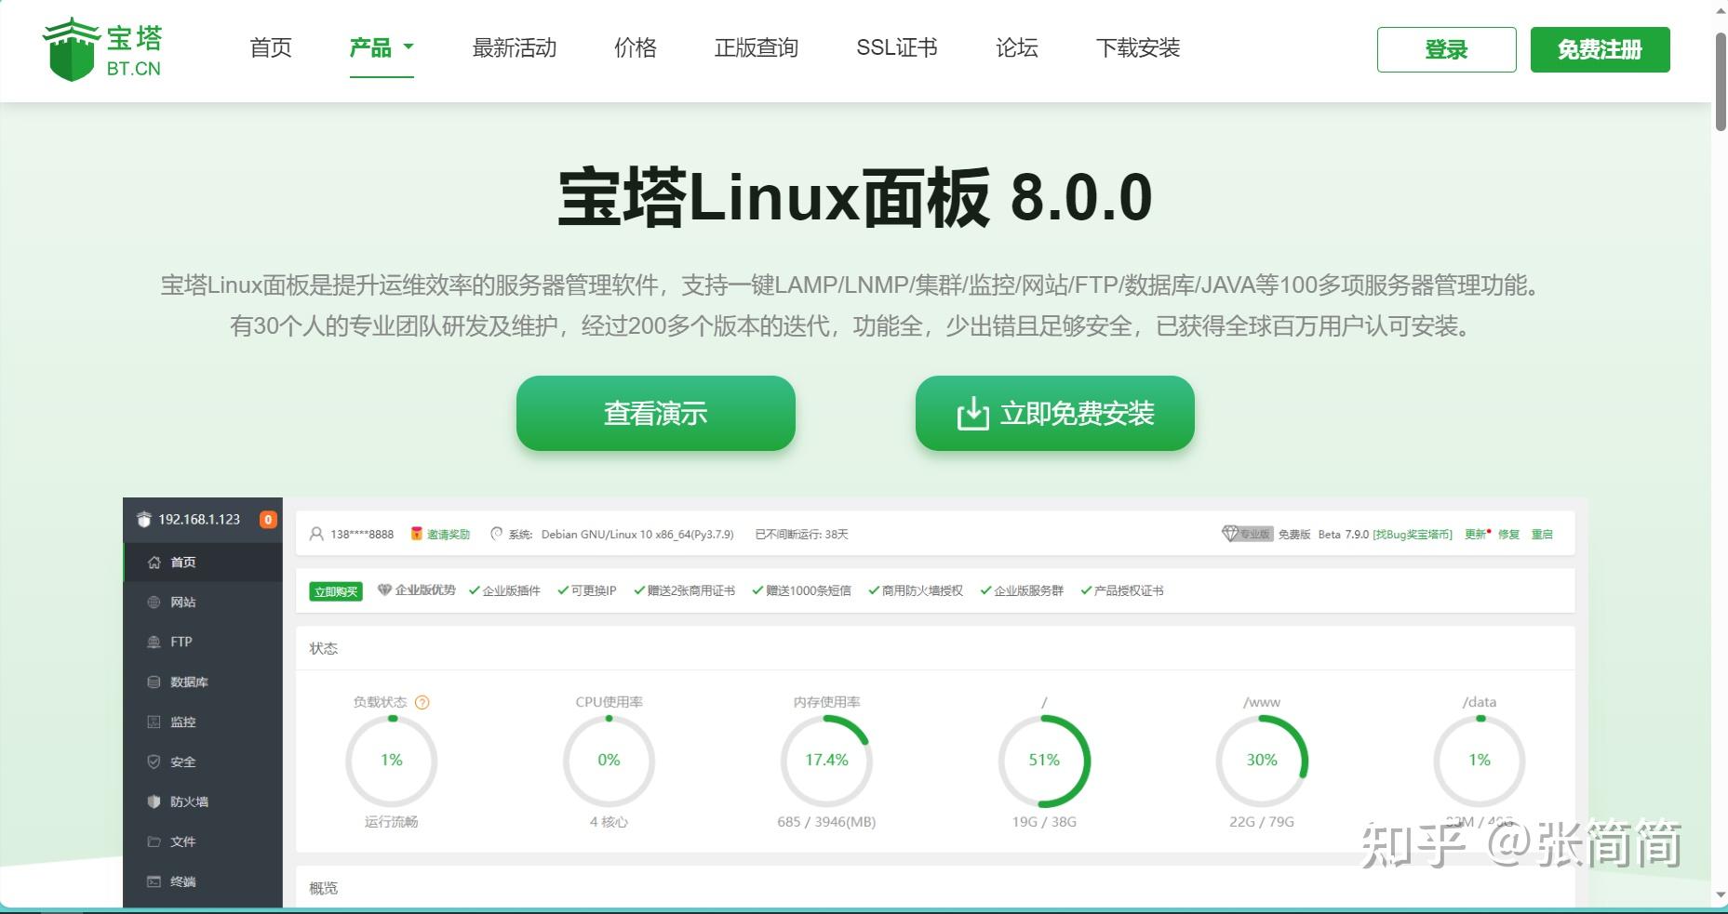Click the BT.CN 宝塔 logo
Screen dimensions: 1728x914
(102, 49)
